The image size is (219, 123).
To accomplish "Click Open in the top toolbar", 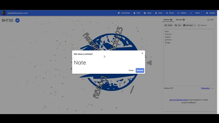I will click(x=148, y=13).
